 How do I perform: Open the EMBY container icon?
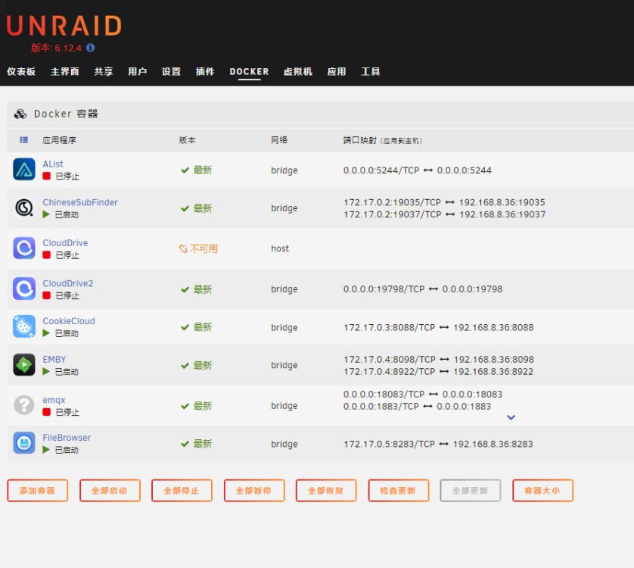coord(24,365)
